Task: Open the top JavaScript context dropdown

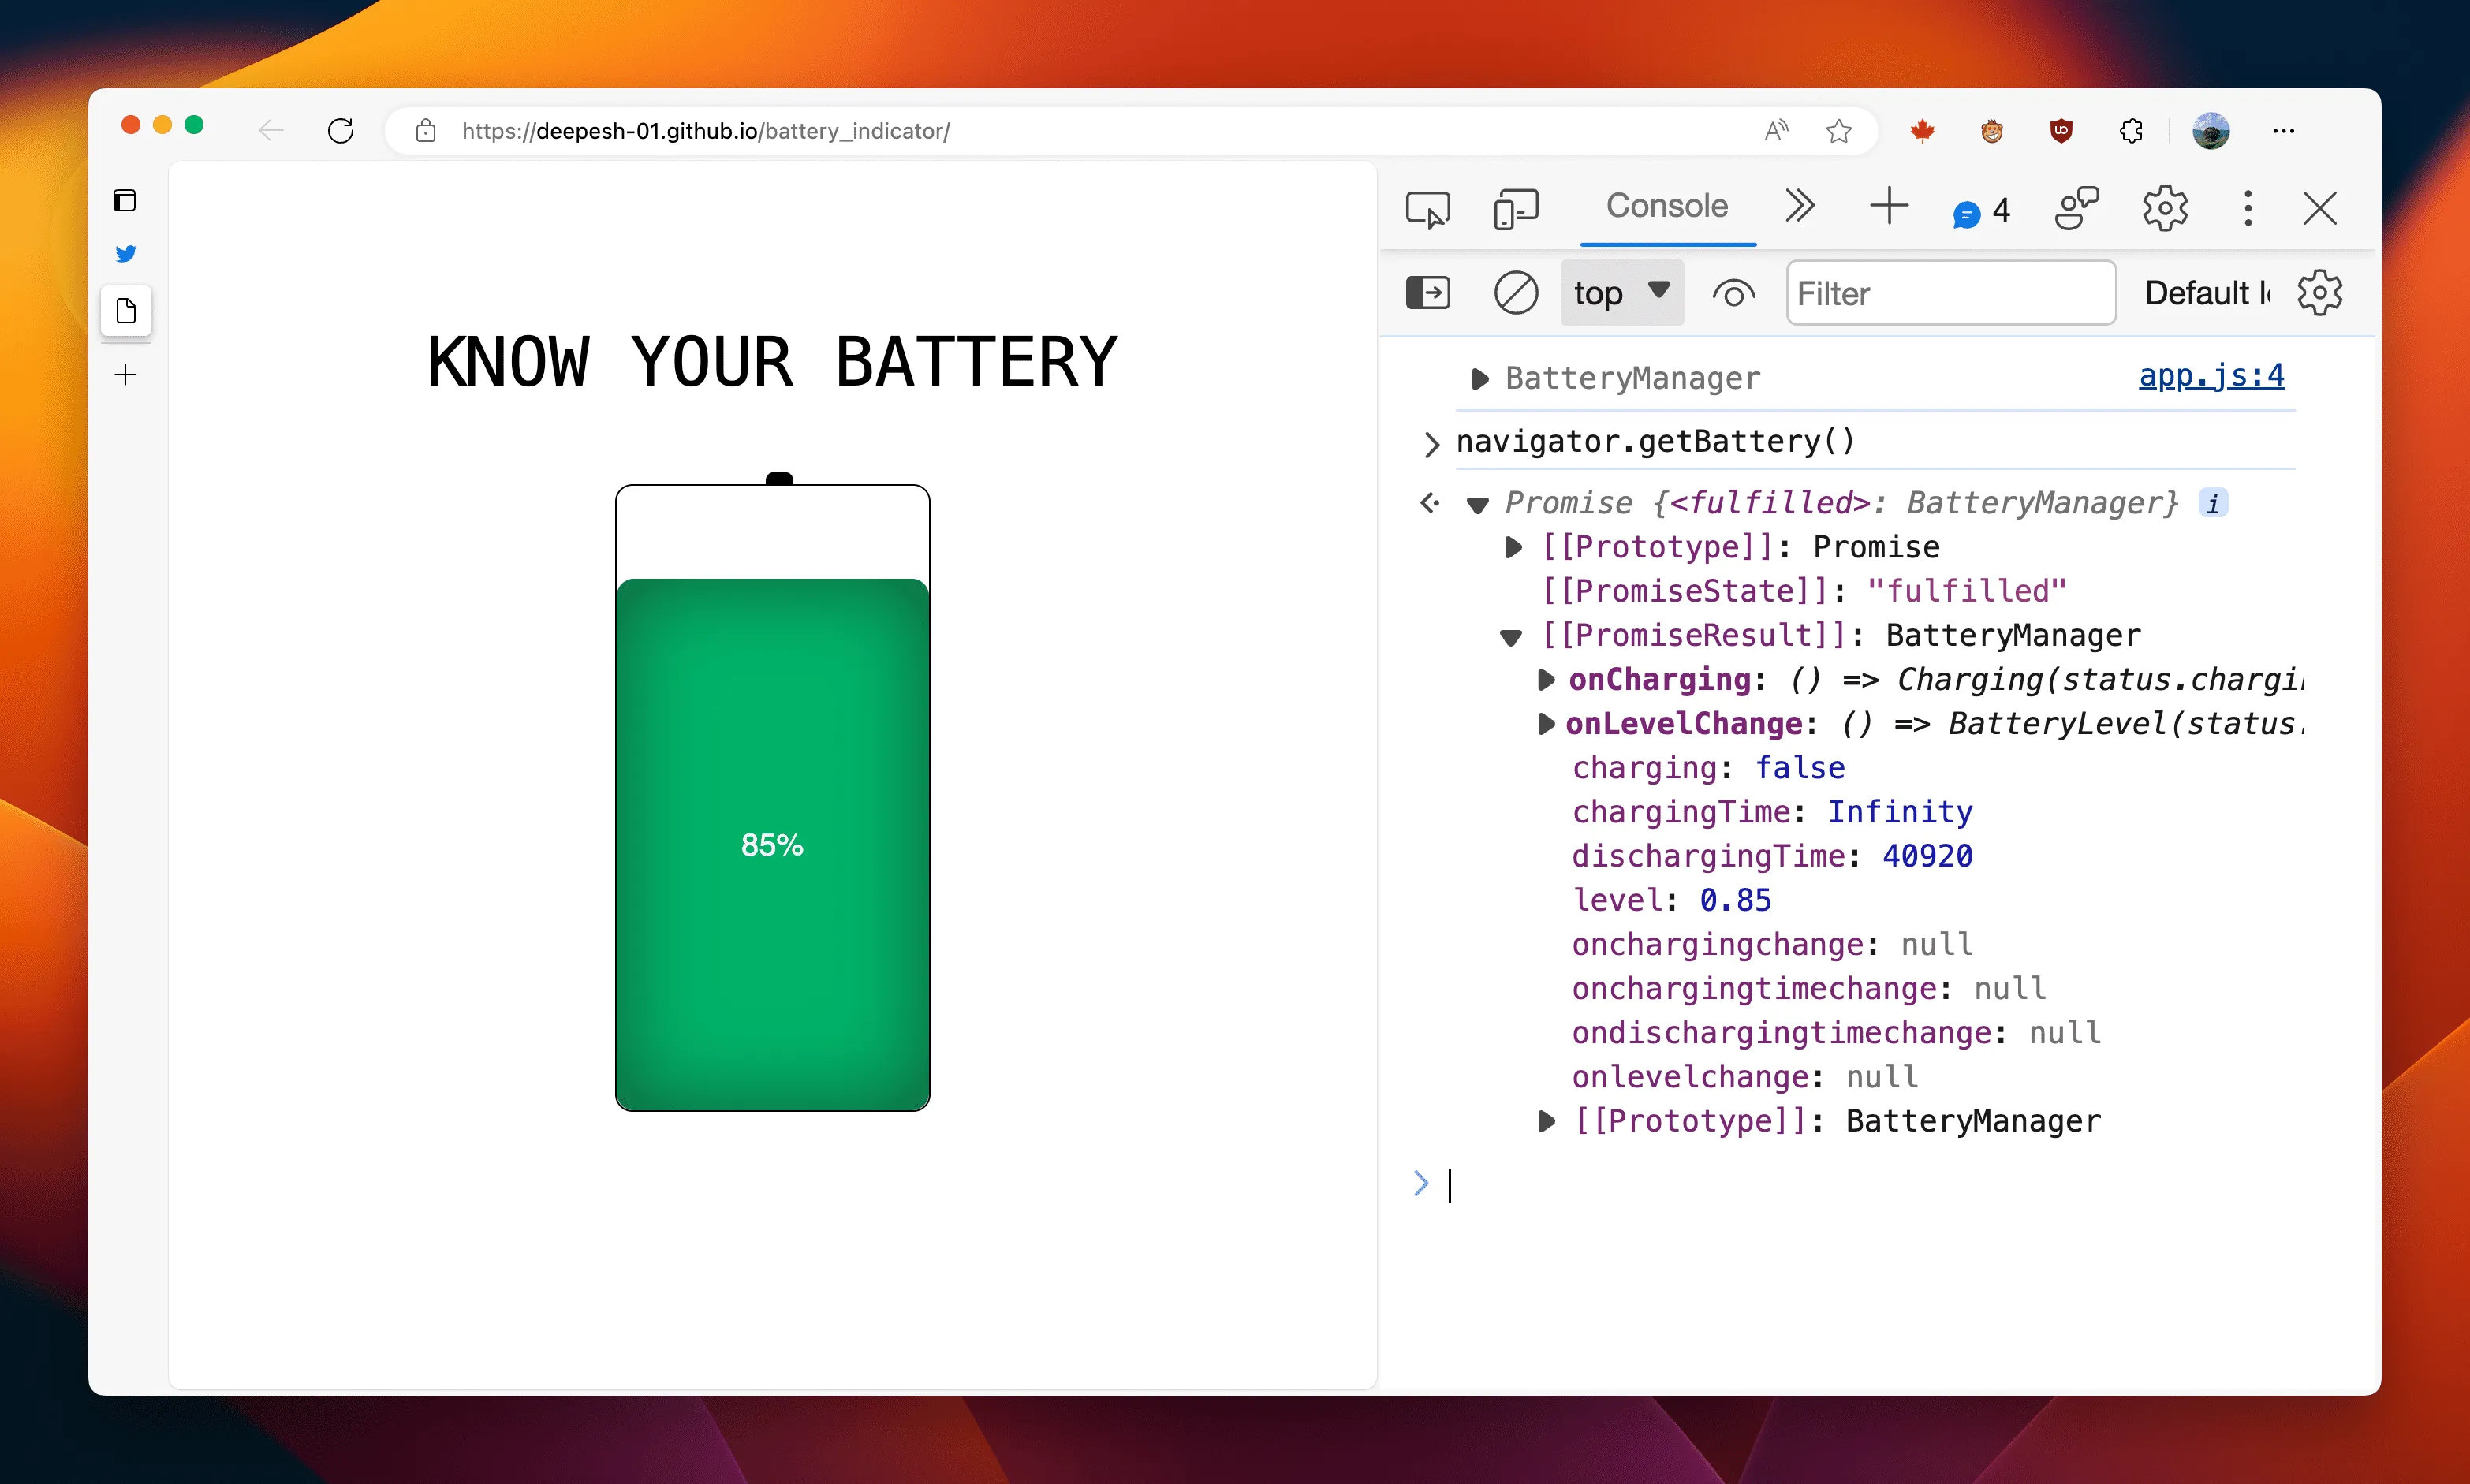Action: pos(1621,293)
